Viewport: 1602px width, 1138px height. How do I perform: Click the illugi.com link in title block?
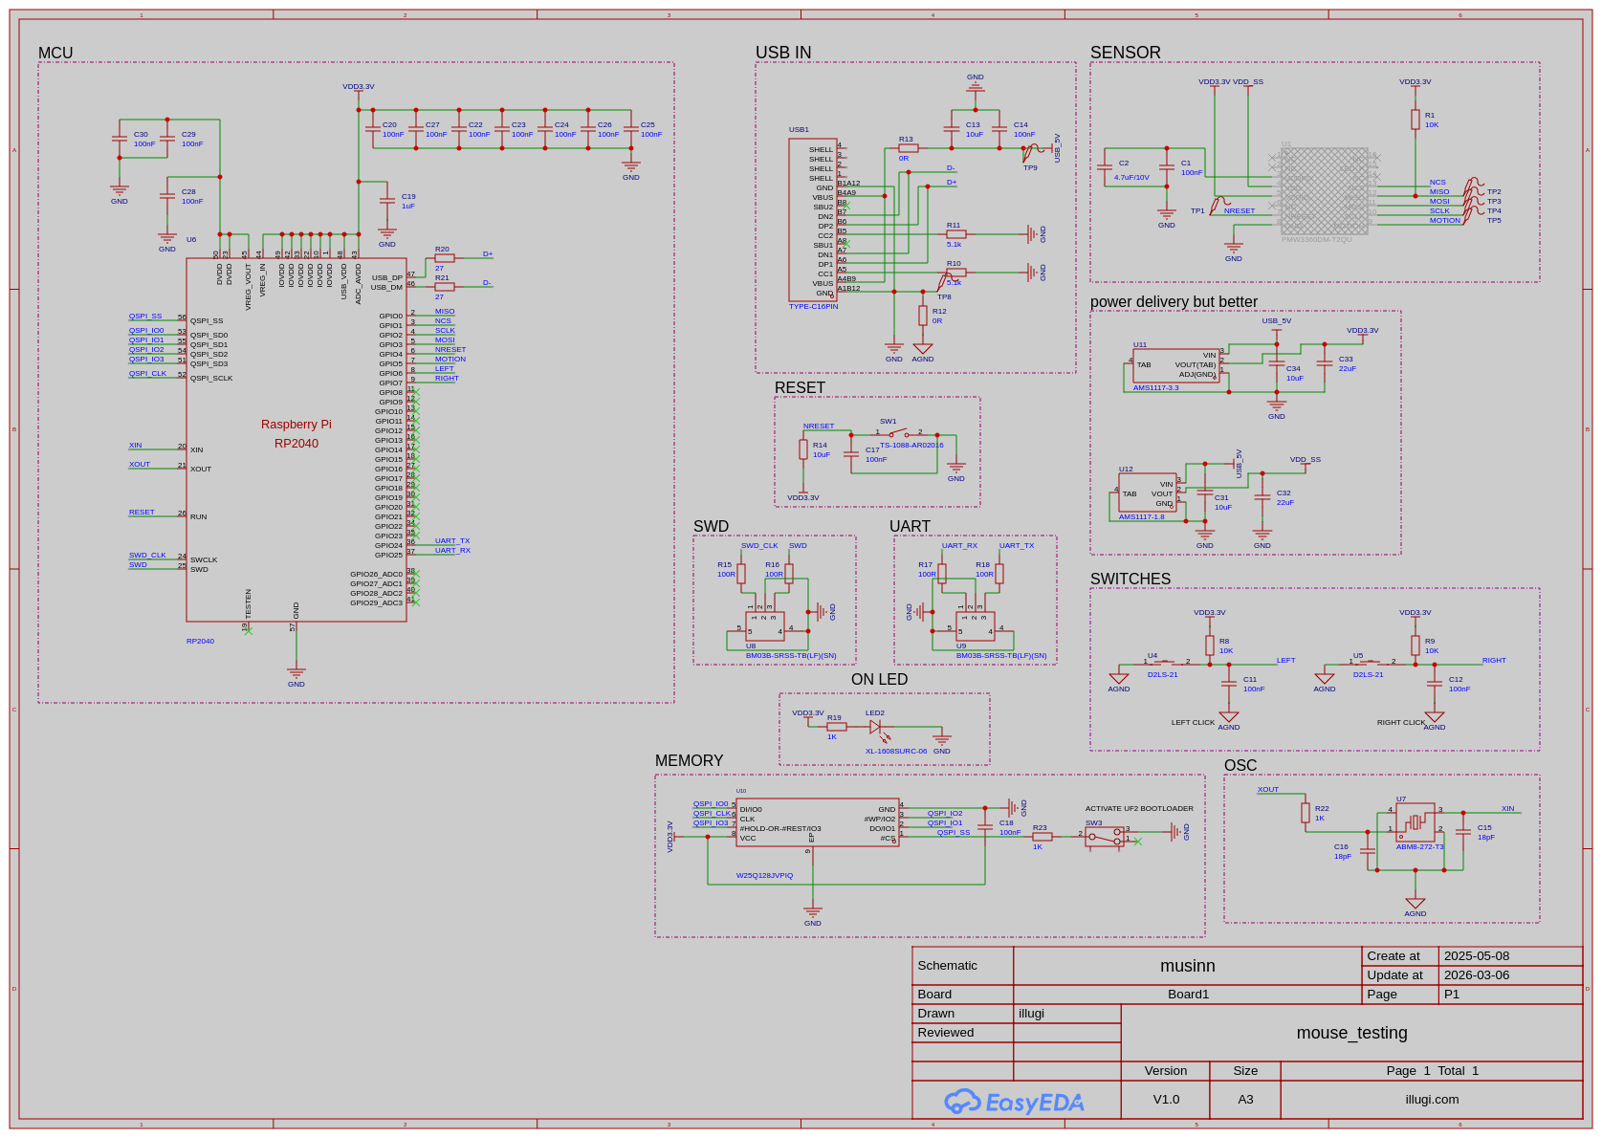(x=1432, y=1099)
